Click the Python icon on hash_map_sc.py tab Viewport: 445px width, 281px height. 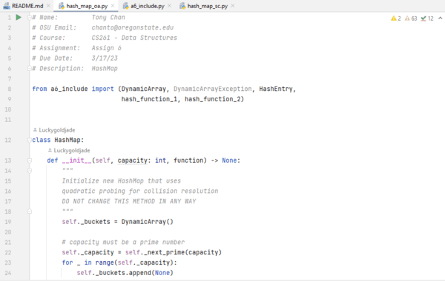(182, 6)
